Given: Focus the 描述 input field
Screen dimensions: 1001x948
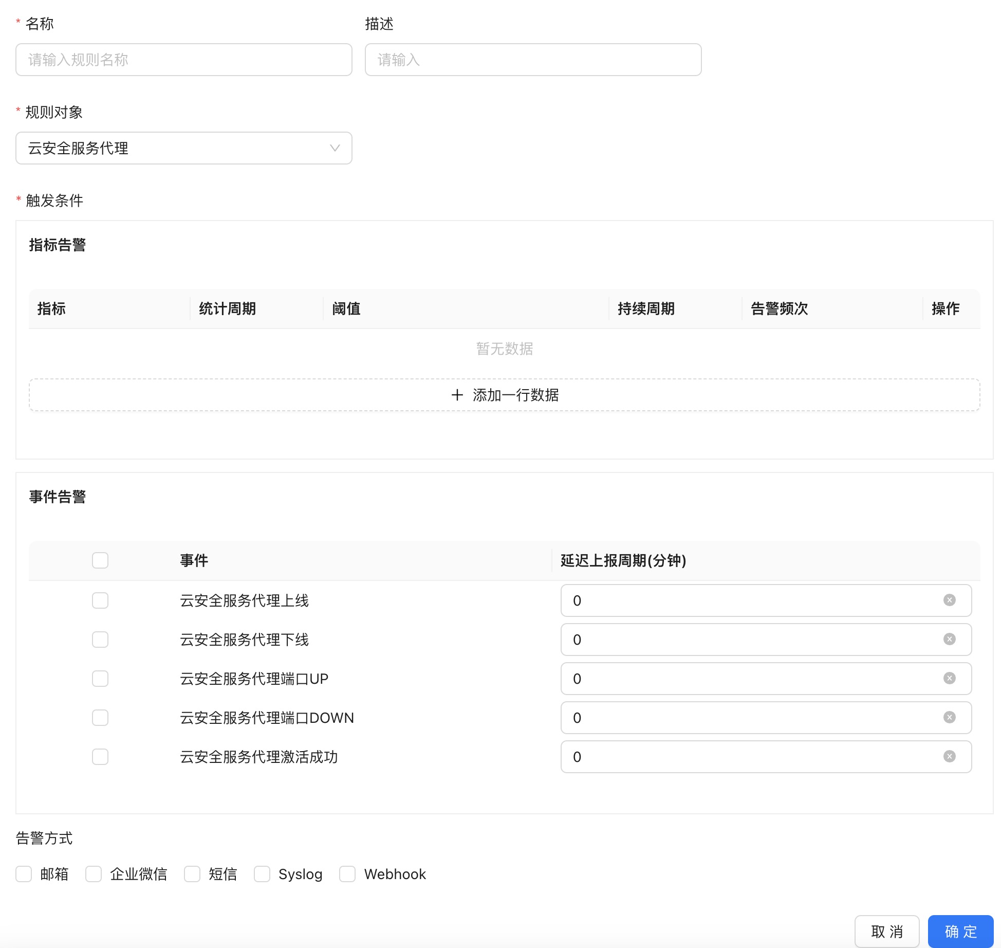Looking at the screenshot, I should click(x=533, y=60).
